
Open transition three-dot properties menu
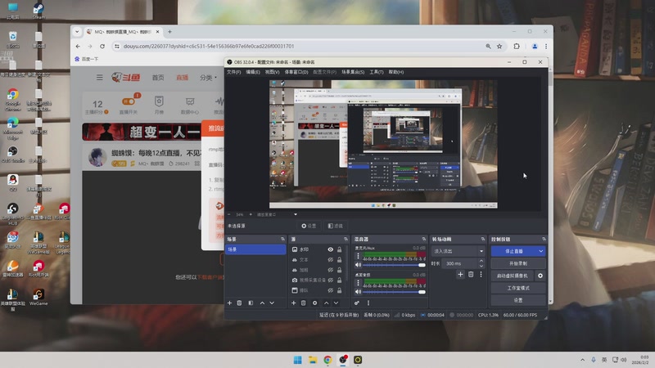pyautogui.click(x=481, y=274)
